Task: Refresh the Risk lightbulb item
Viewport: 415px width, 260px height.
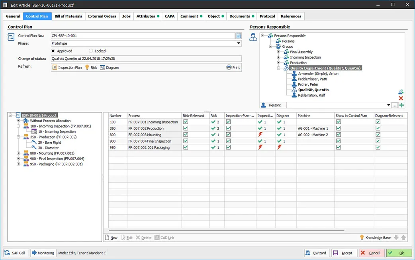Action: coord(91,67)
